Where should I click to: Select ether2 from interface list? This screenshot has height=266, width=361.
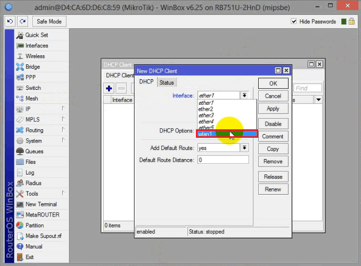227,109
